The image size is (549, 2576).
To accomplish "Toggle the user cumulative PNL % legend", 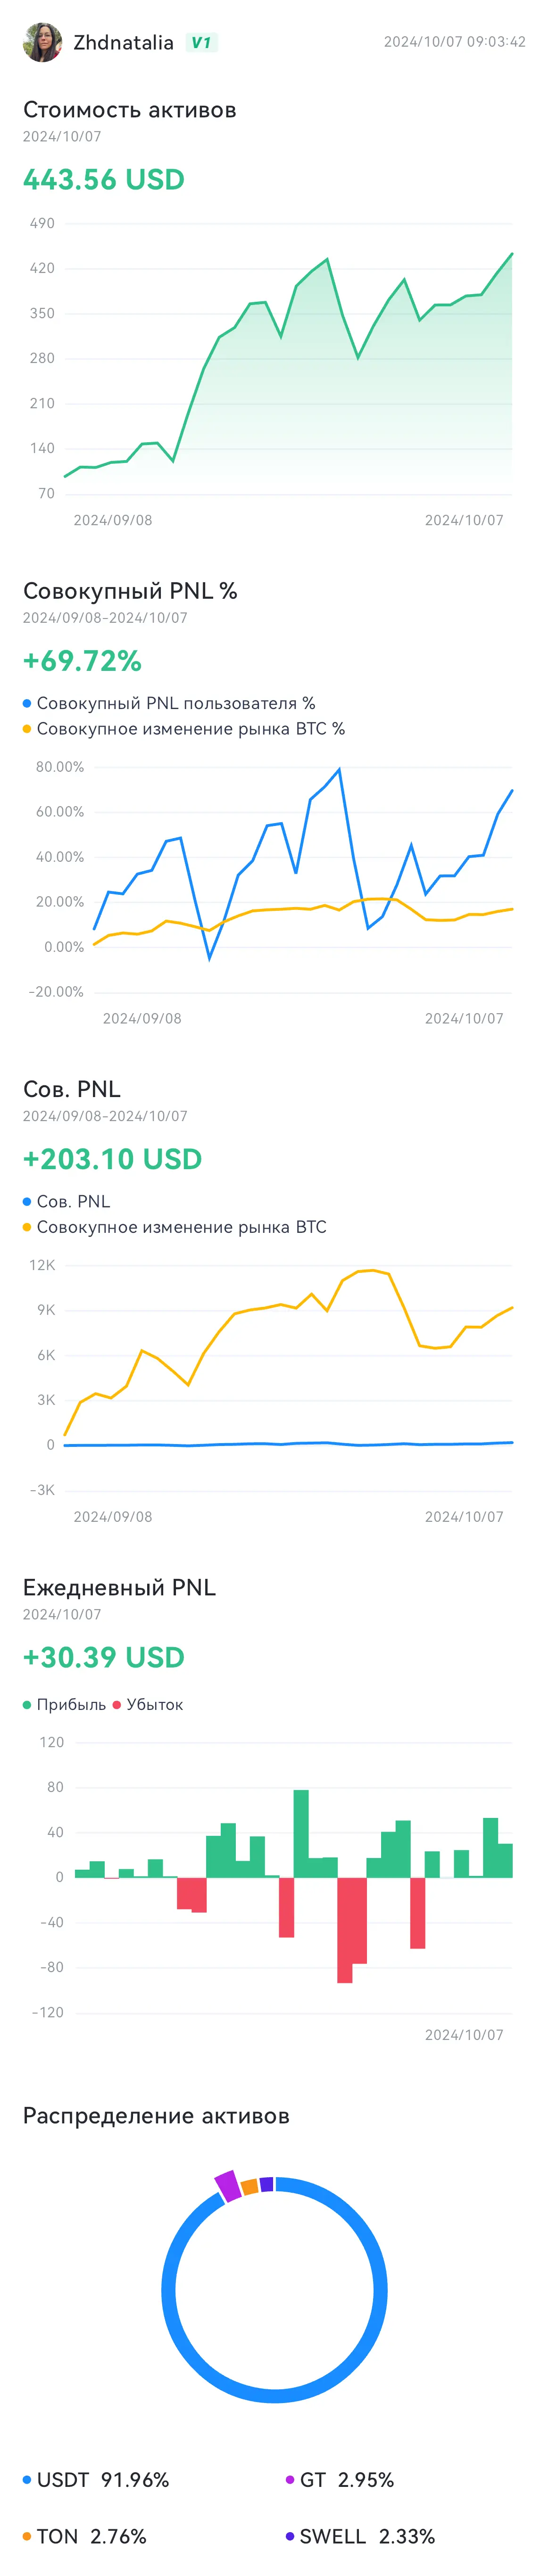I will tap(169, 703).
